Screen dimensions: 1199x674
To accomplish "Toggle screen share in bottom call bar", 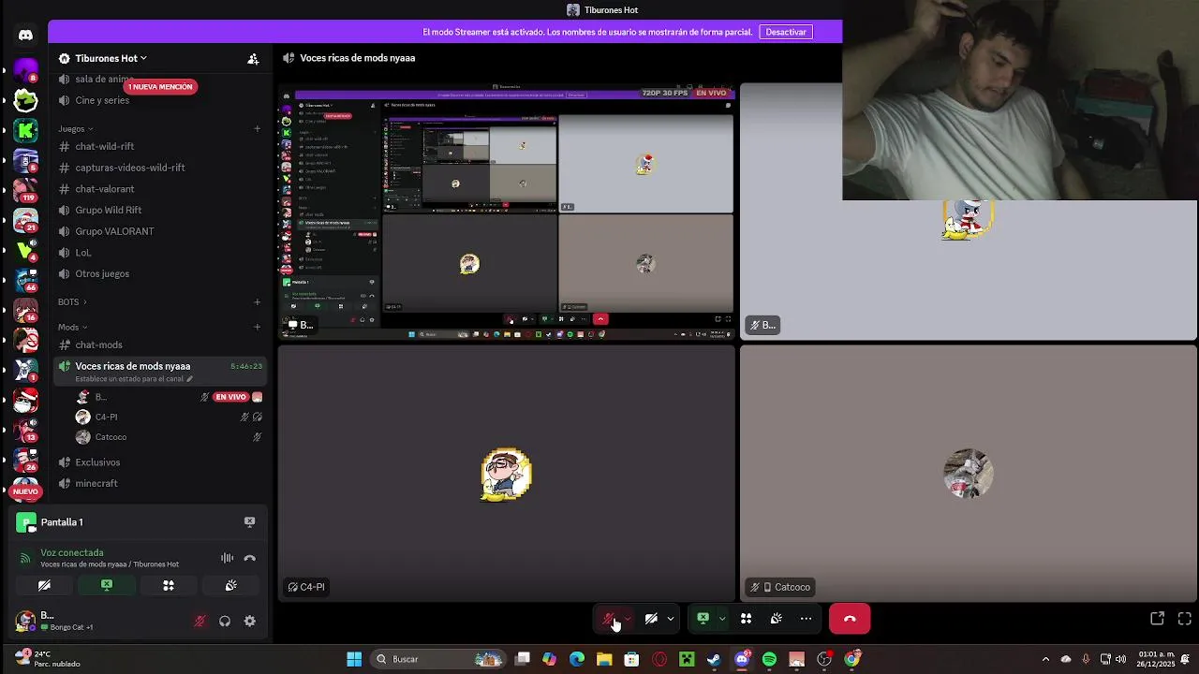I will [703, 618].
